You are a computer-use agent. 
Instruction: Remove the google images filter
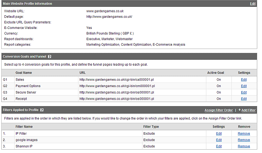244,140
